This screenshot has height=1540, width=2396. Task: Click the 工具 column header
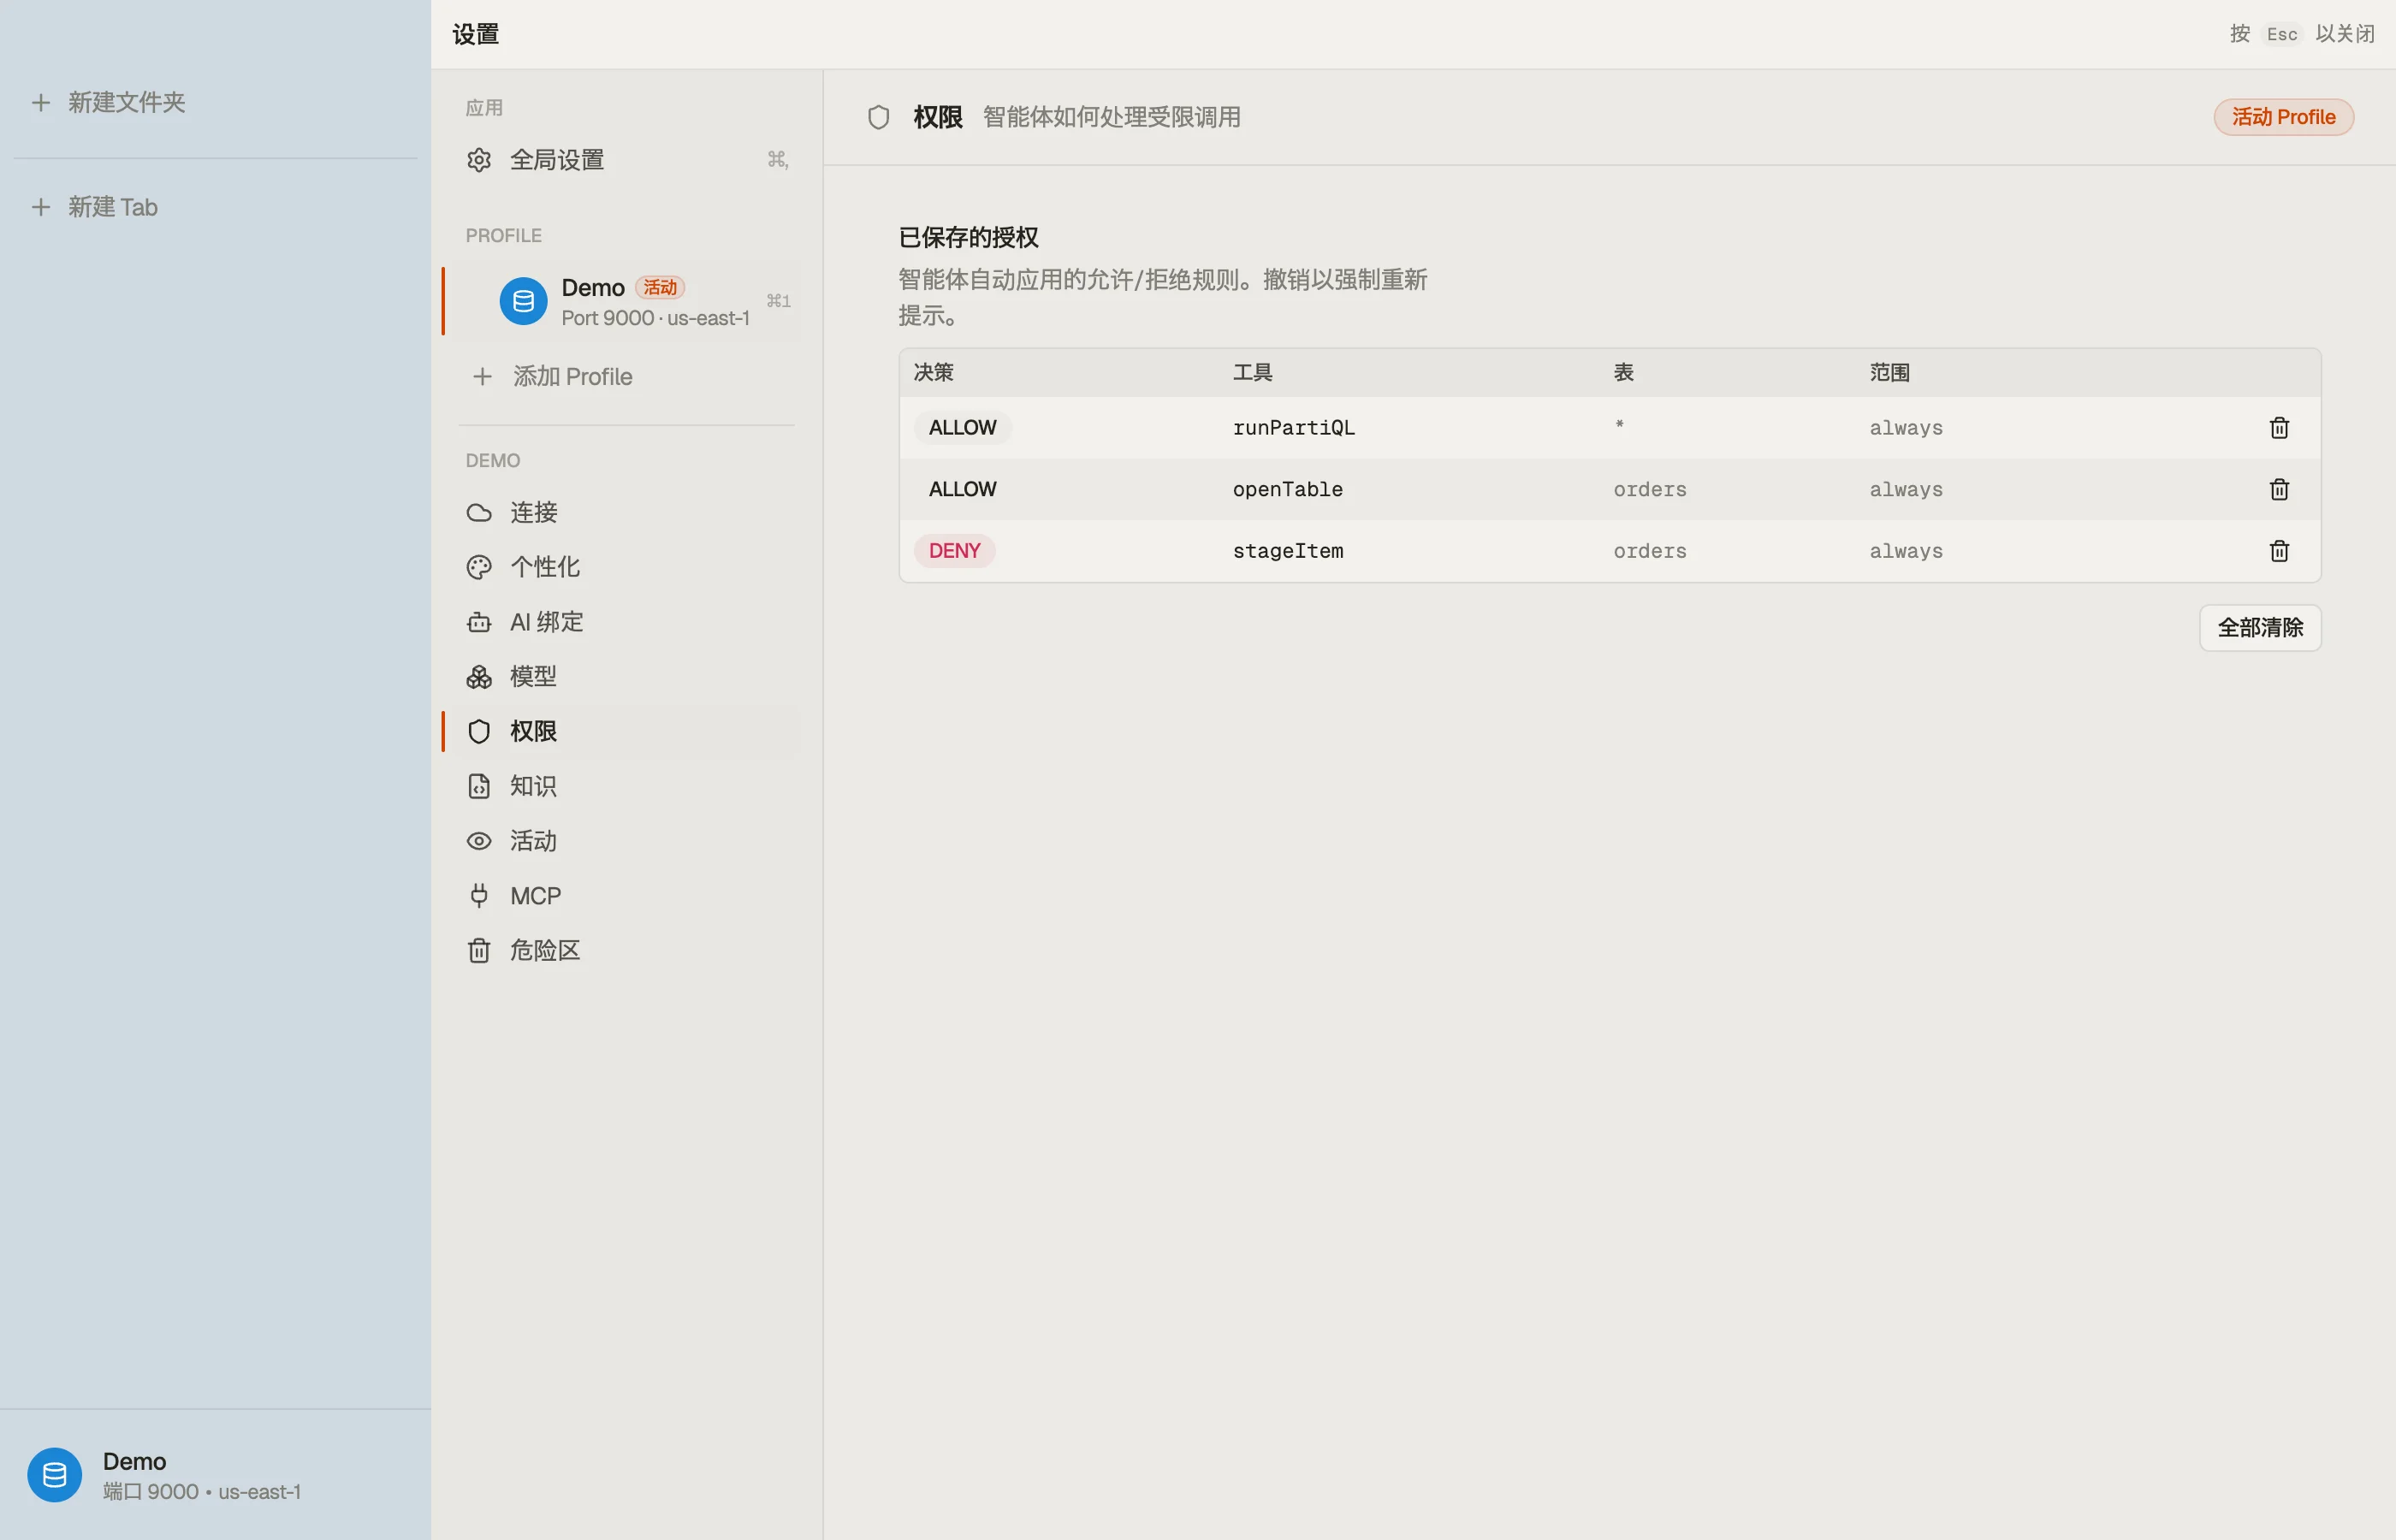[1252, 373]
